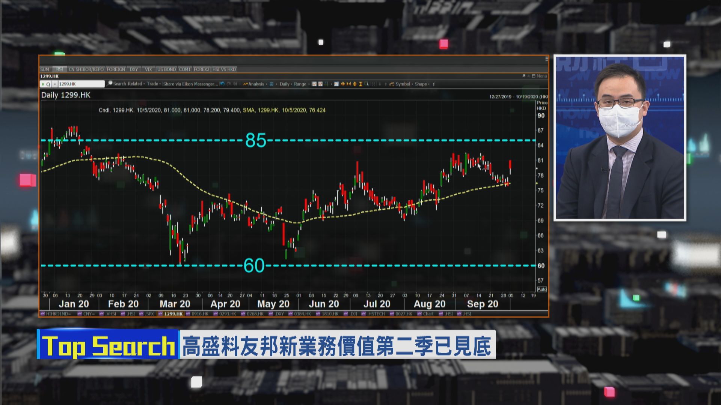Select the 0916.HK chart tab at the bottom
Viewport: 721px width, 405px height.
coord(200,313)
